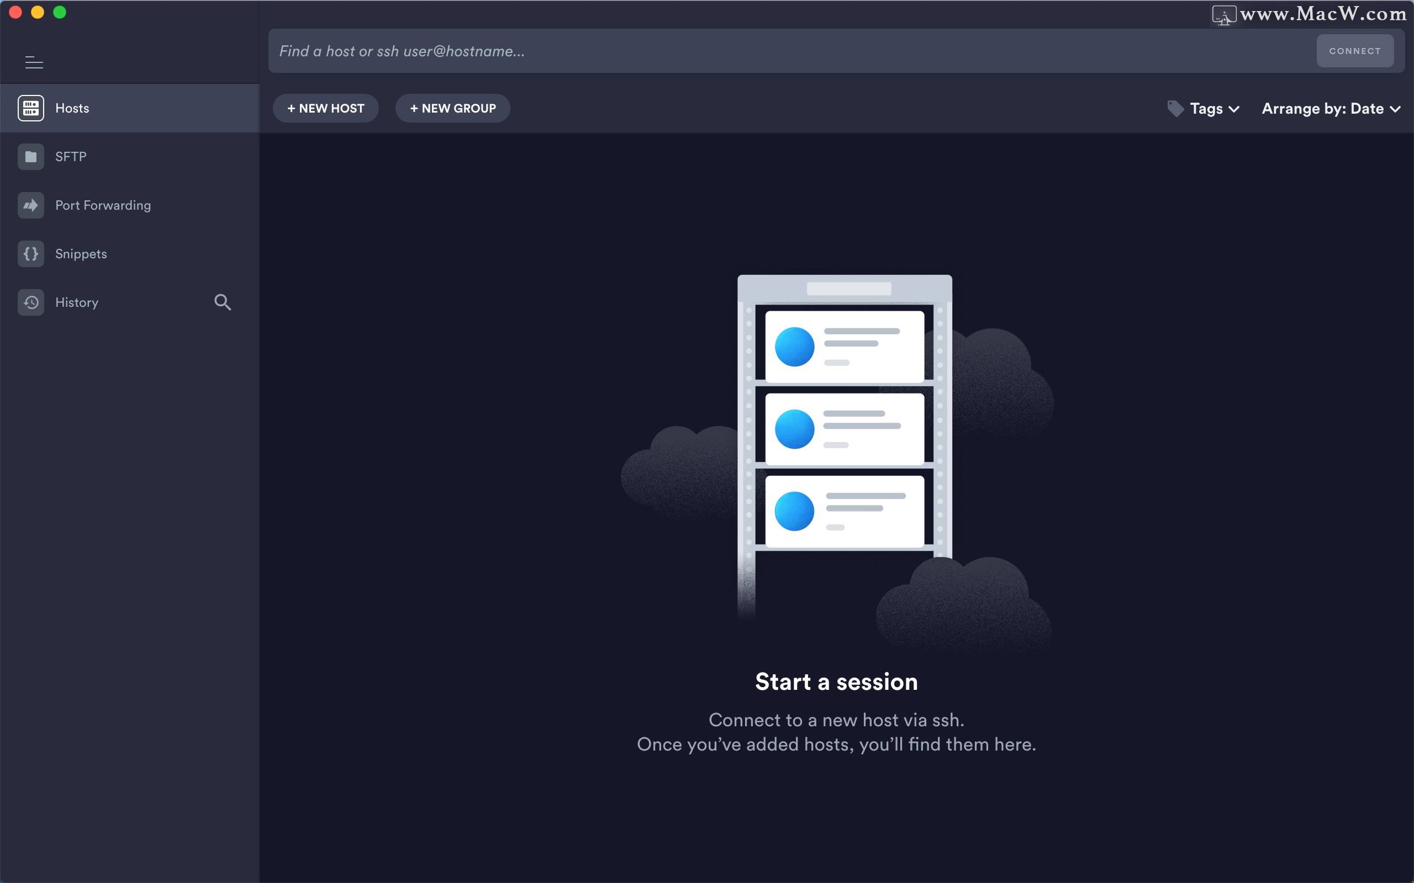The image size is (1414, 883).
Task: Expand the Tags dropdown filter
Action: 1206,108
